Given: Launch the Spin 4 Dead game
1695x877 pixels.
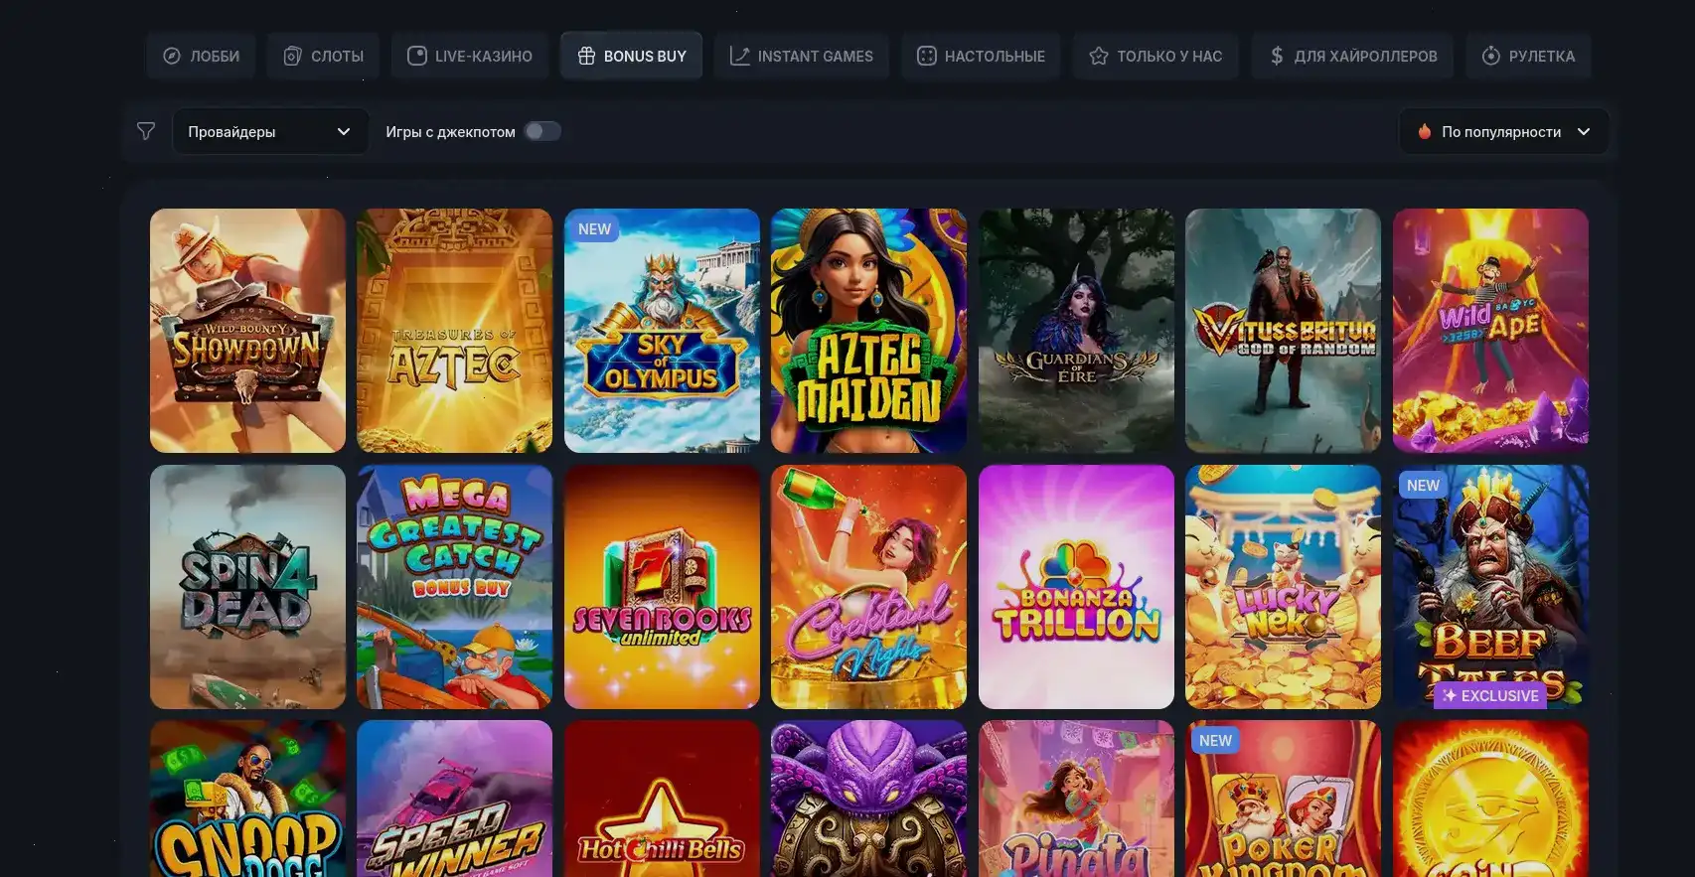Looking at the screenshot, I should (247, 587).
